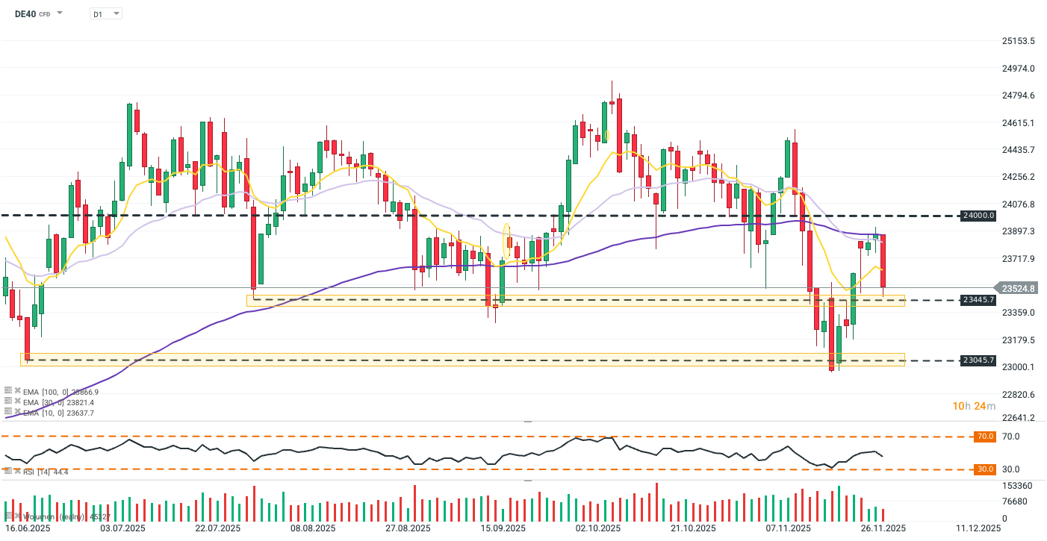Select the 23045.7 support level label
The width and height of the screenshot is (1047, 541).
point(979,360)
